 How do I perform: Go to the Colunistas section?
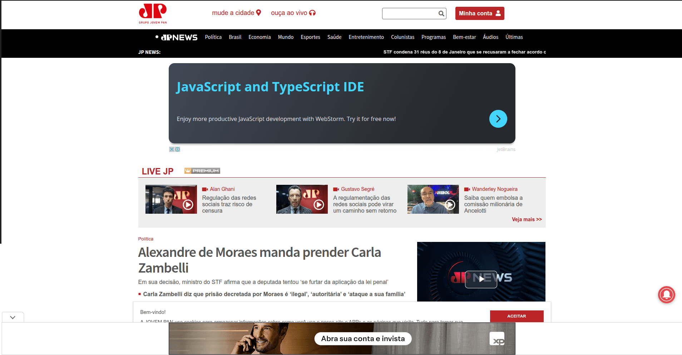point(402,37)
